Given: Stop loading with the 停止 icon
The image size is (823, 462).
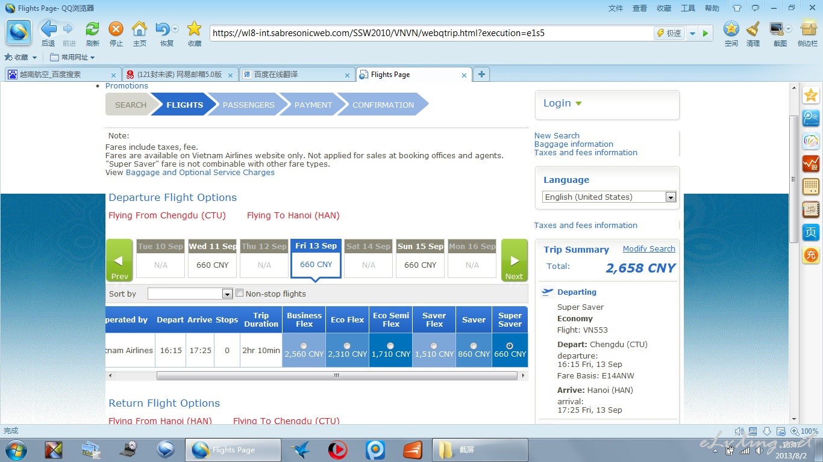Looking at the screenshot, I should click(x=116, y=28).
